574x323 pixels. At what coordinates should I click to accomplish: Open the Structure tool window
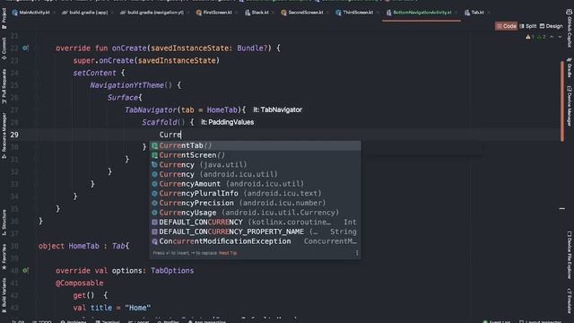(x=4, y=223)
